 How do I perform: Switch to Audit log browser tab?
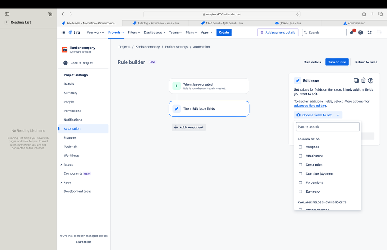click(156, 23)
